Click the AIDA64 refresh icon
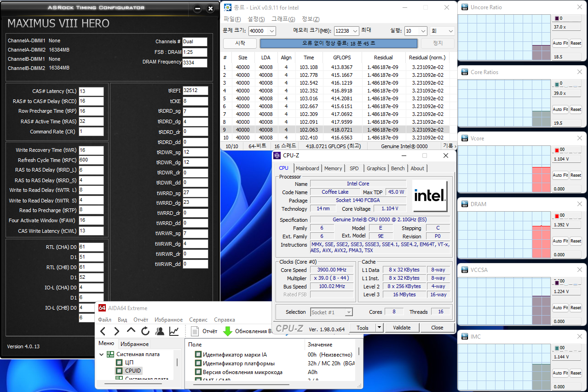The image size is (588, 392). click(145, 331)
